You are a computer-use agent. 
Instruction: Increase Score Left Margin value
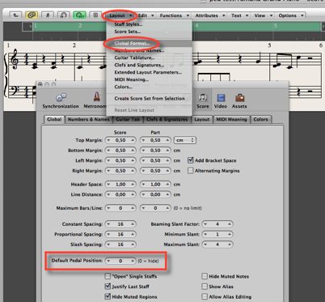point(133,160)
